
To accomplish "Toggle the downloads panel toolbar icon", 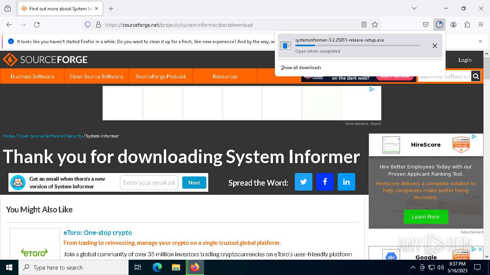I will (439, 24).
